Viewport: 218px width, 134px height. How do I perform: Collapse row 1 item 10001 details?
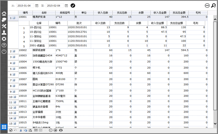coord(14,18)
